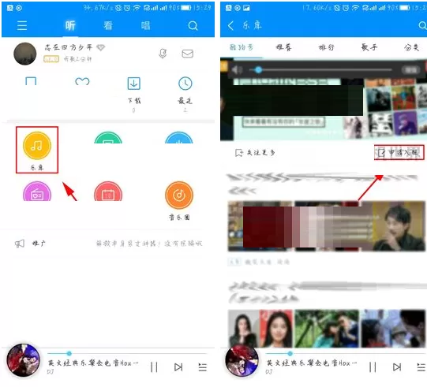This screenshot has height=387, width=427.
Task: Open the mail messages icon
Action: [x=188, y=54]
